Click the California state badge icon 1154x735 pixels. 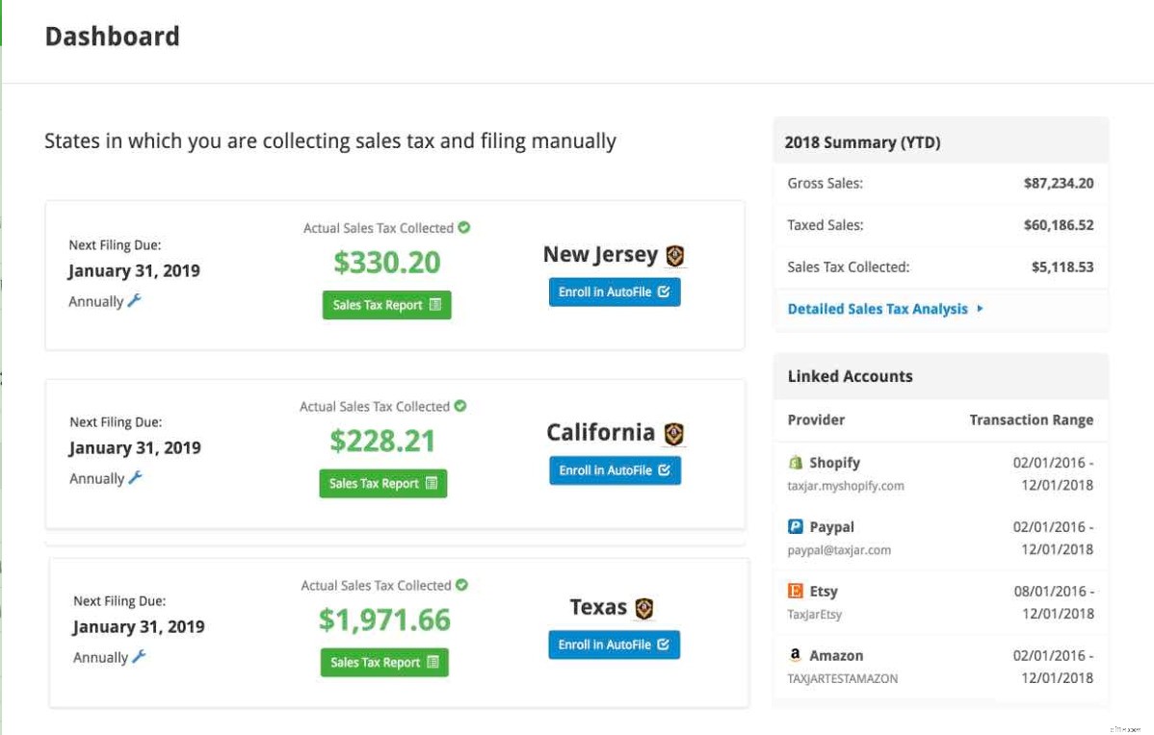click(675, 433)
